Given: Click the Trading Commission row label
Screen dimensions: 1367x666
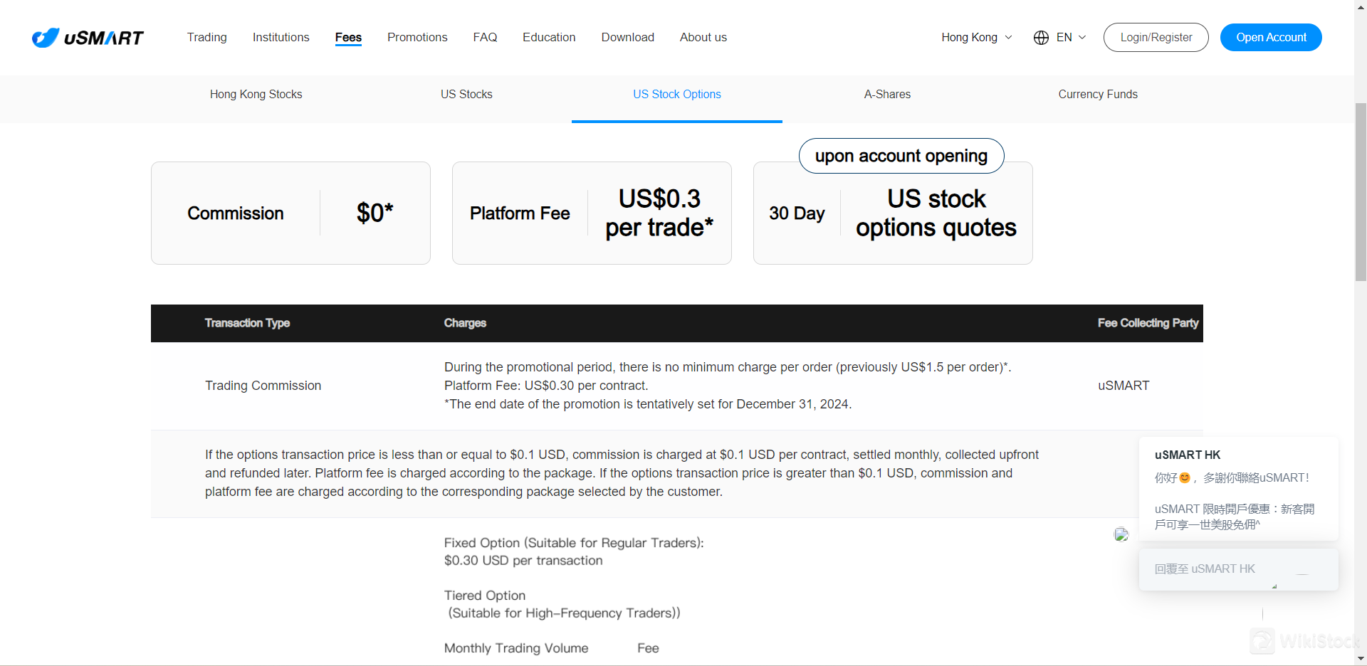Looking at the screenshot, I should point(263,386).
